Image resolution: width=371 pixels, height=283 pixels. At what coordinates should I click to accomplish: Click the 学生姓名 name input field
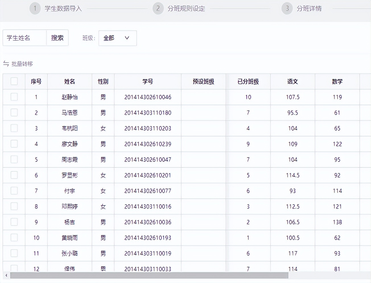(24, 38)
